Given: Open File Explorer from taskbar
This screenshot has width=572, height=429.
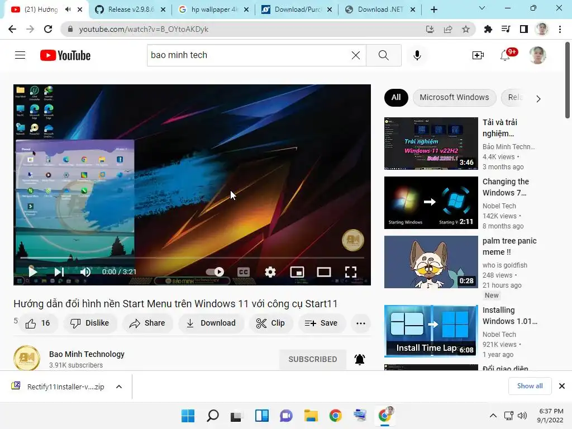Looking at the screenshot, I should (311, 416).
